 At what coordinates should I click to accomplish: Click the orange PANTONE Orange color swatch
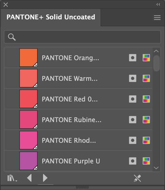[x=28, y=58]
